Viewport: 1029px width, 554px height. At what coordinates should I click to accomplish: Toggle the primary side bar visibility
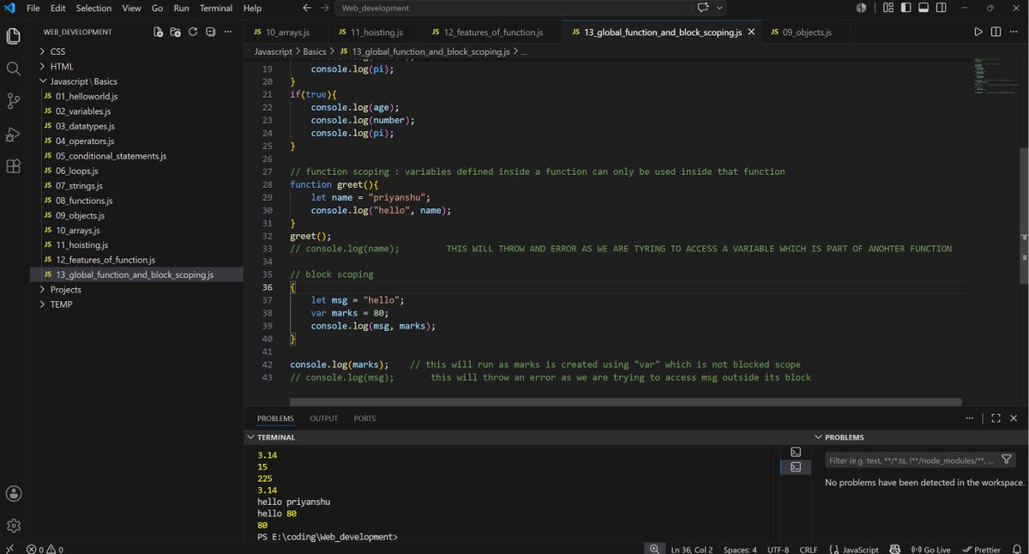coord(906,8)
